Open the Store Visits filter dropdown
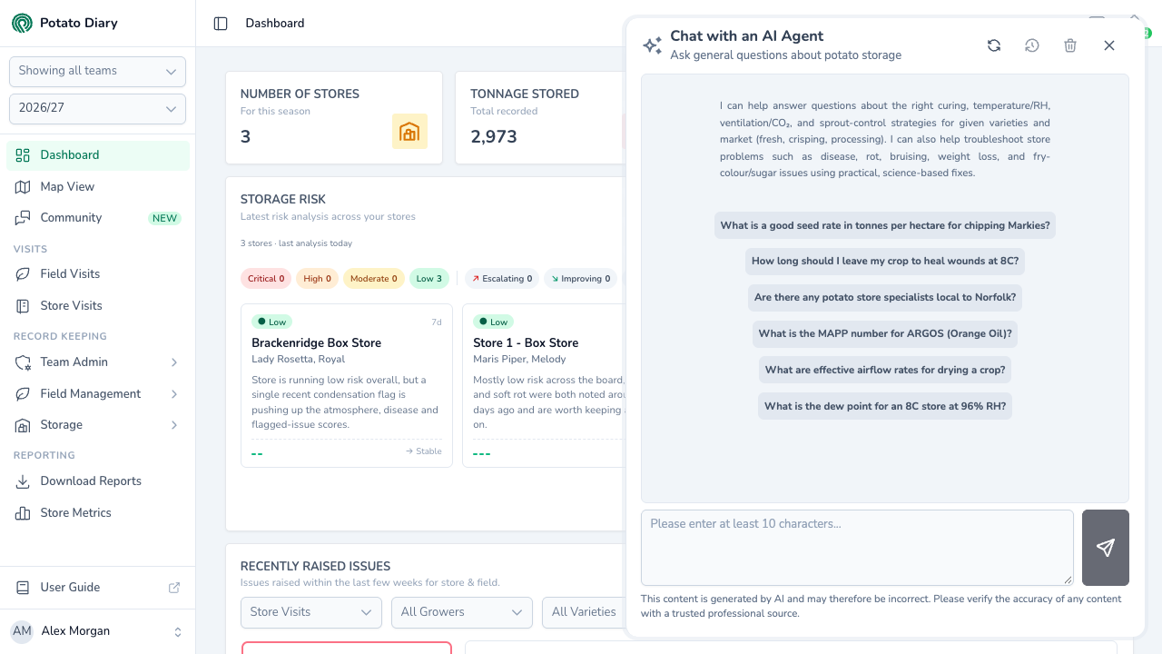Viewport: 1162px width, 654px height. pyautogui.click(x=311, y=612)
